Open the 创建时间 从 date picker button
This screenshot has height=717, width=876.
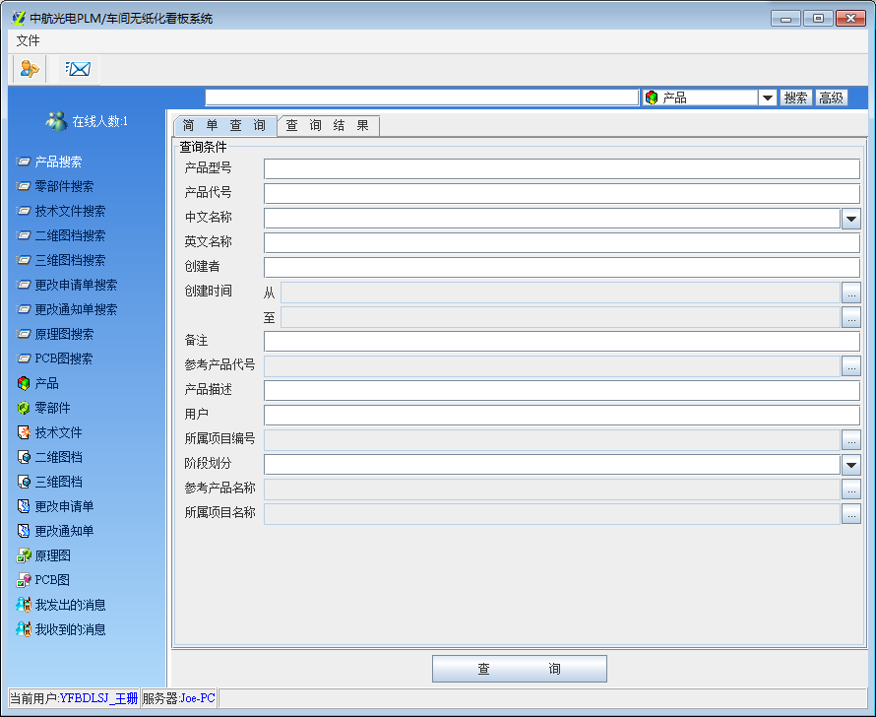coord(850,293)
